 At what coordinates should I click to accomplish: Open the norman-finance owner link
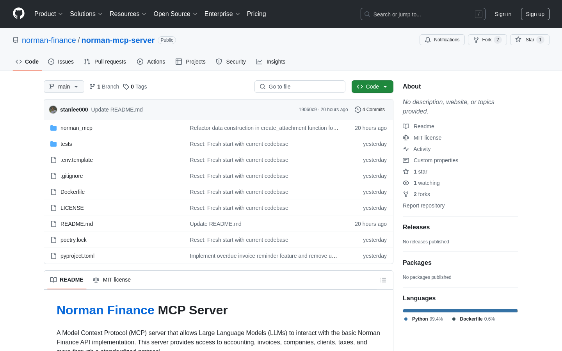[49, 40]
